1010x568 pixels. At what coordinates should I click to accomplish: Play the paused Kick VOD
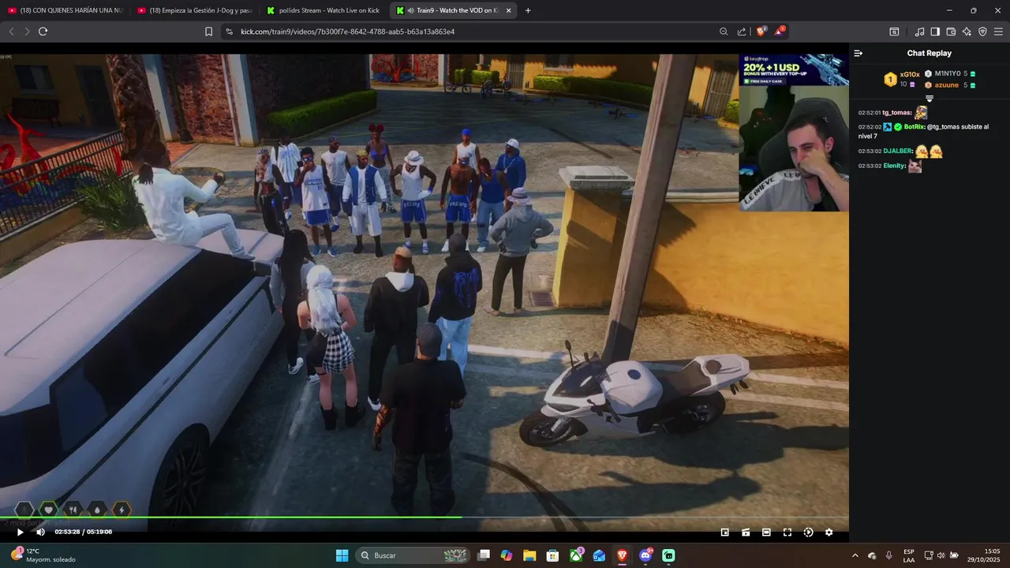point(21,532)
